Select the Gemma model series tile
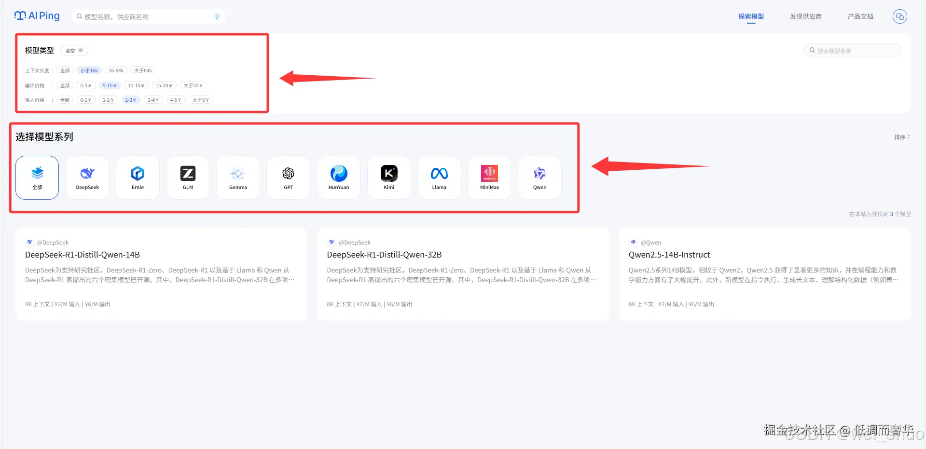Screen dimensions: 926x449 [238, 177]
